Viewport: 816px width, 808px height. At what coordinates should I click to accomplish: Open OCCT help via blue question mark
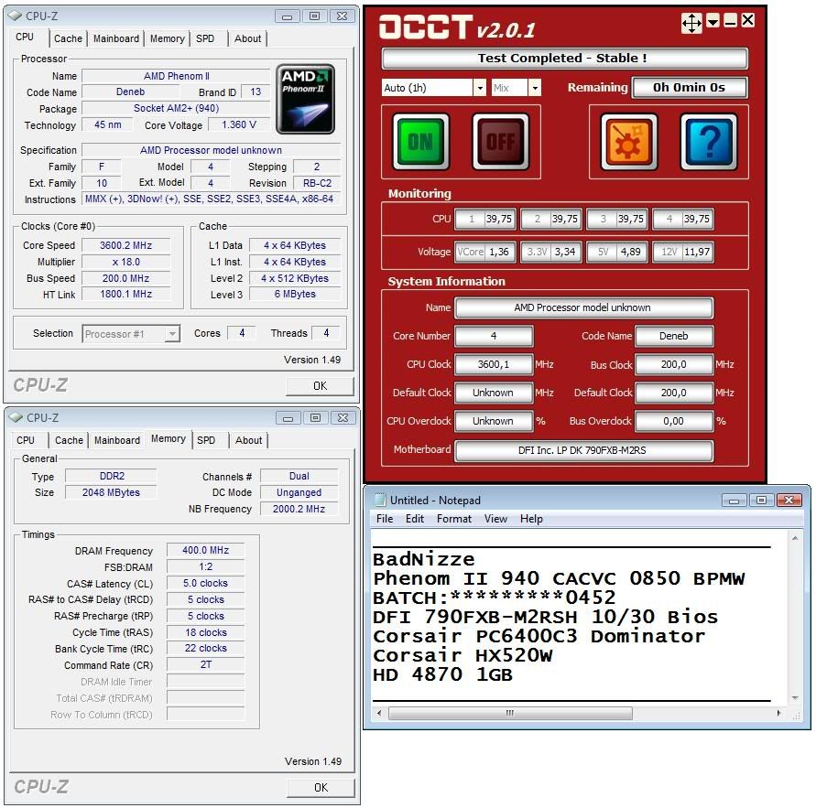pyautogui.click(x=709, y=142)
